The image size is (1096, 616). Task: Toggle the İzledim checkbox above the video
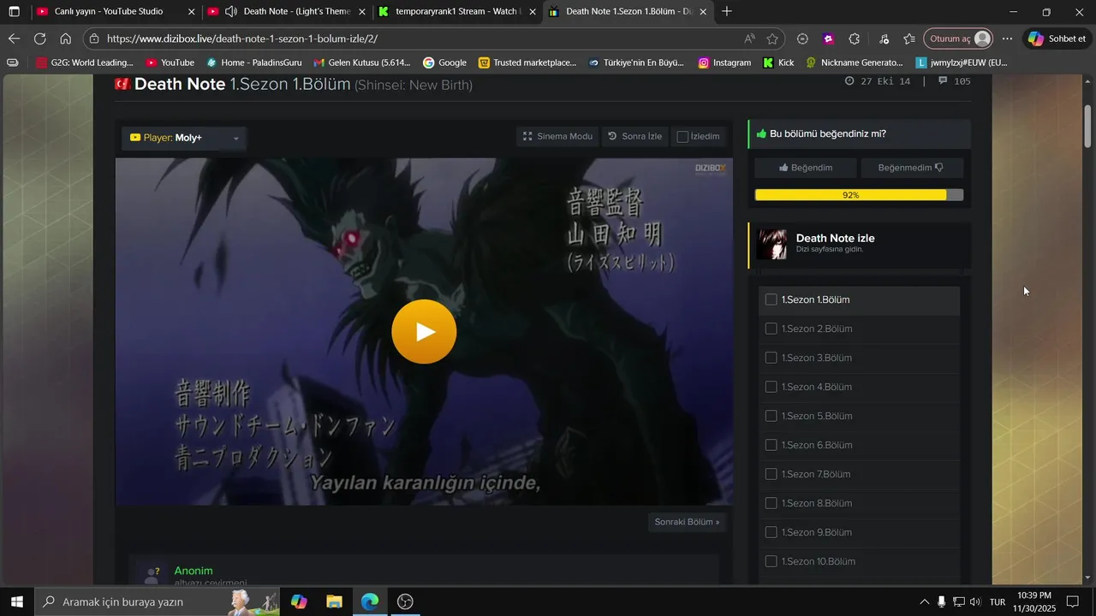pyautogui.click(x=682, y=137)
